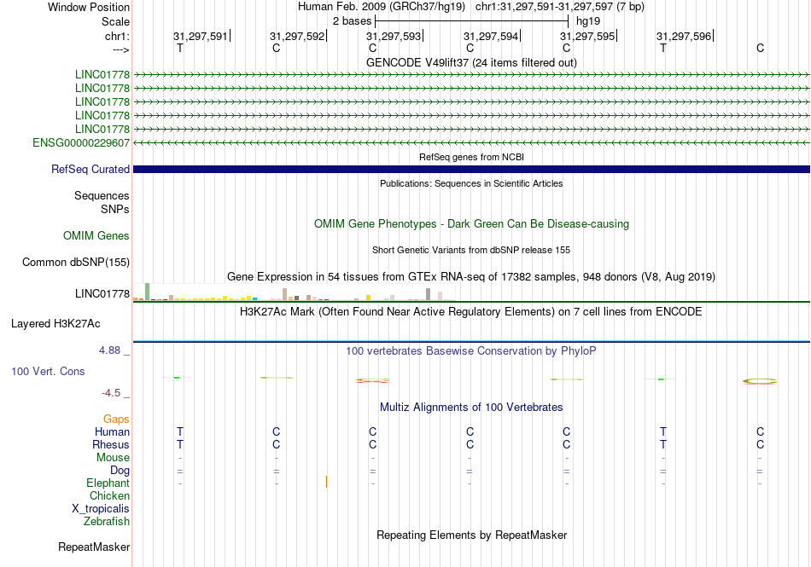Click the ---> sequence strand arrow

(120, 49)
